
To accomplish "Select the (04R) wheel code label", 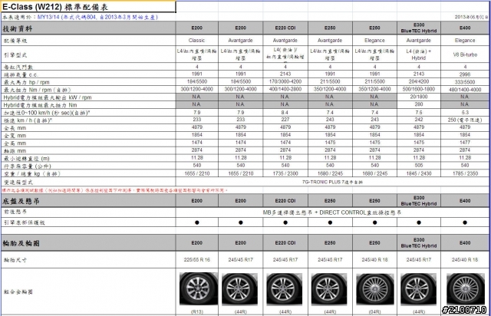I will point(374,312).
